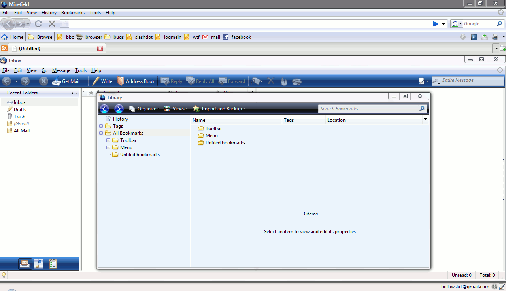The width and height of the screenshot is (506, 291).
Task: Open the facebook bookmark on the toolbar
Action: point(237,37)
